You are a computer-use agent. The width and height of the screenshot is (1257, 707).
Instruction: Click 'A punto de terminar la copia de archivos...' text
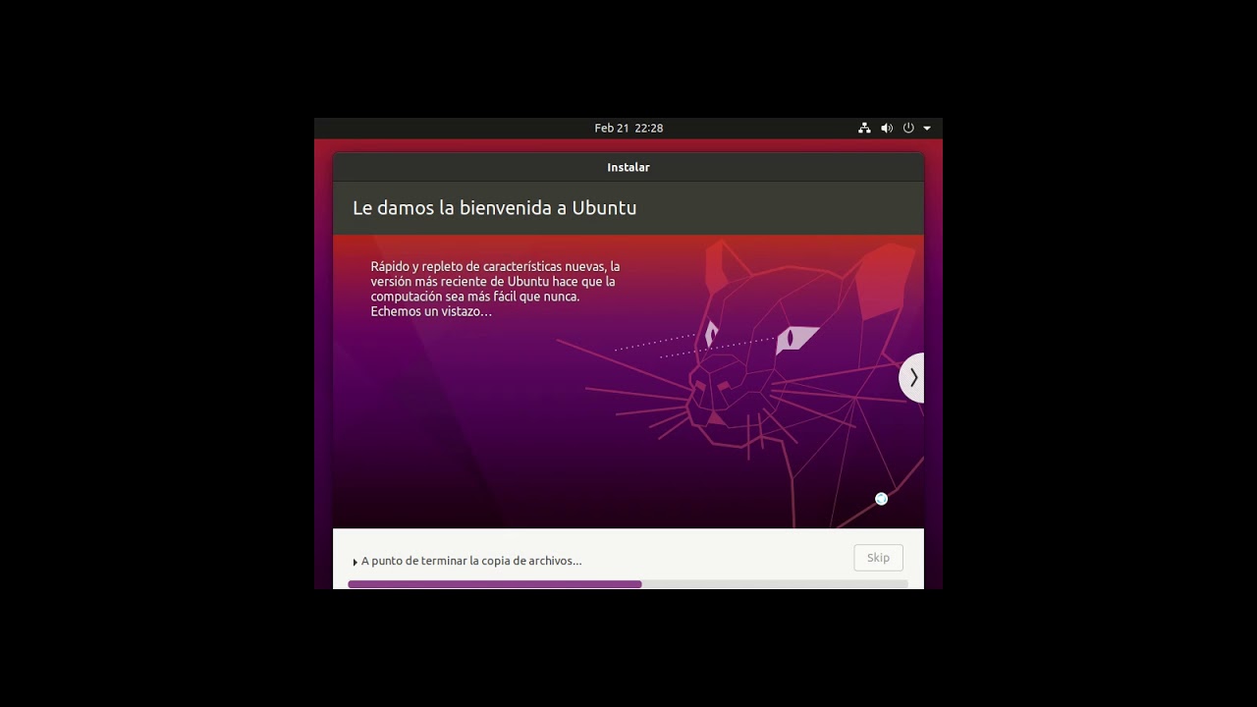click(471, 561)
